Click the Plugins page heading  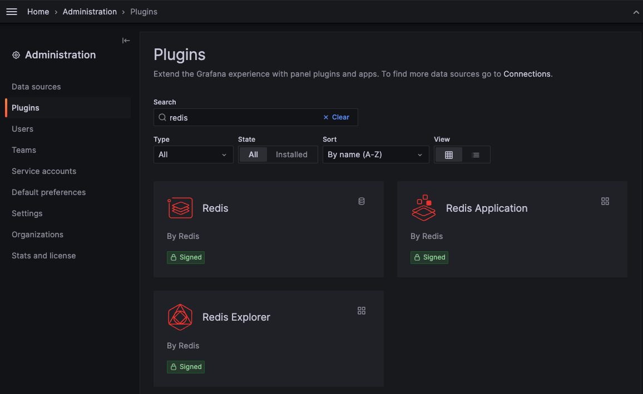[x=179, y=54]
